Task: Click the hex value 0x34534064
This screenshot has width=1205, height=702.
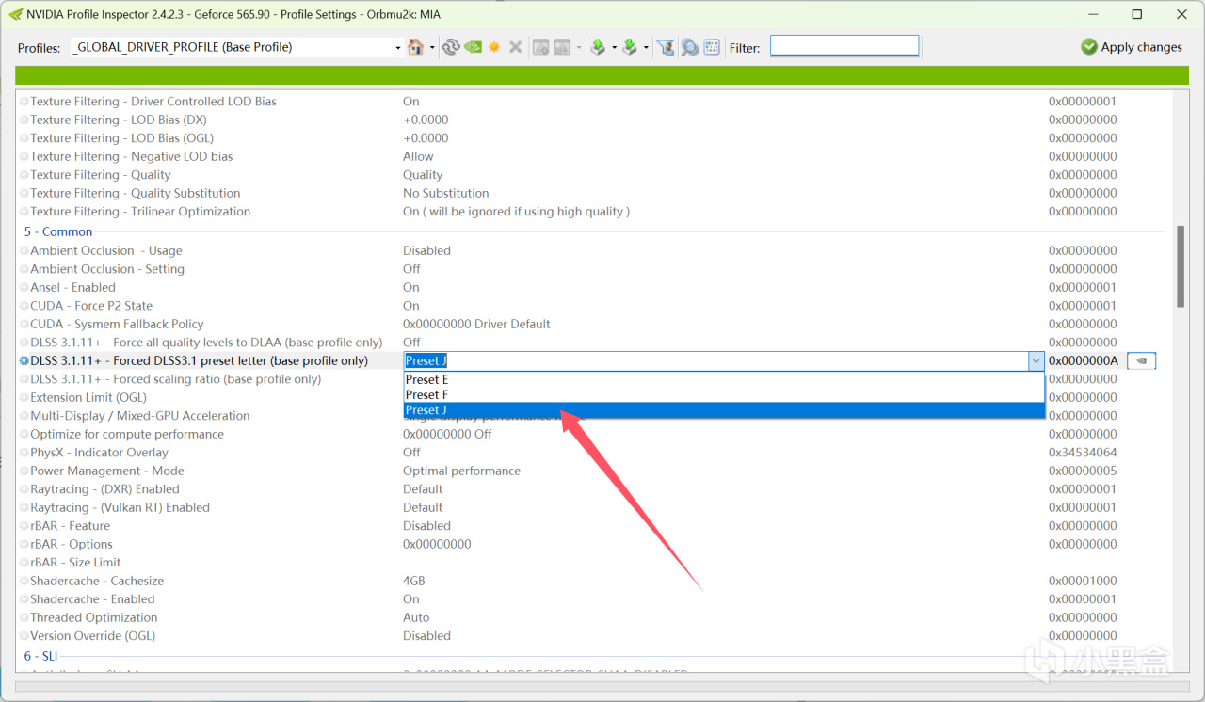Action: coord(1083,452)
